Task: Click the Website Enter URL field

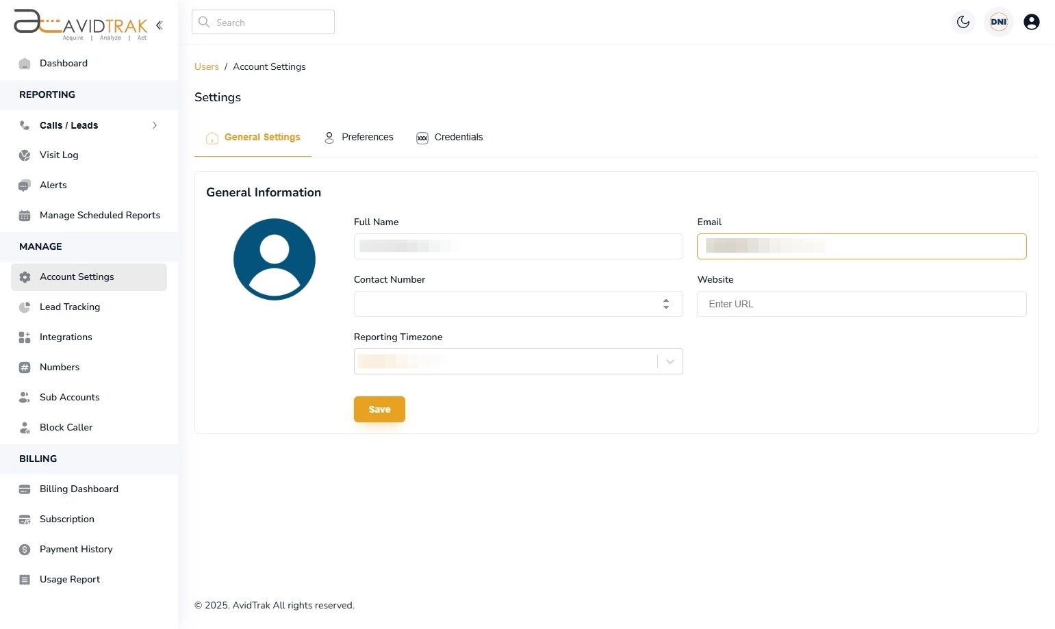Action: (861, 304)
